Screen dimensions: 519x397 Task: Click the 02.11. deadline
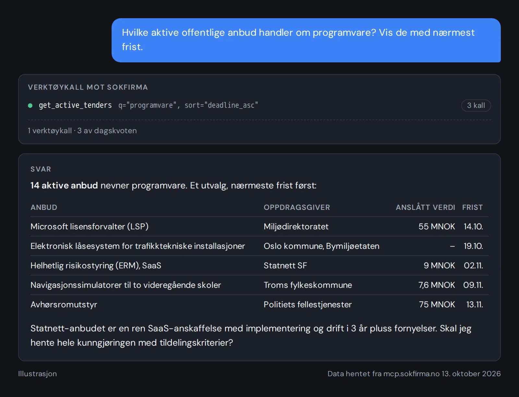[473, 265]
